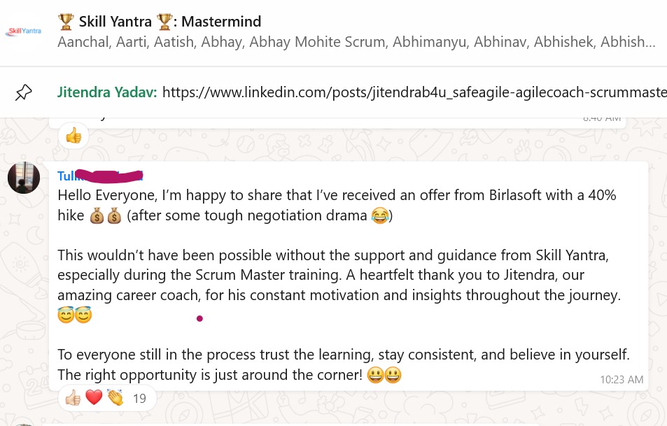Tap the clapping hands reaction
Screen dimensions: 667x426
[115, 399]
